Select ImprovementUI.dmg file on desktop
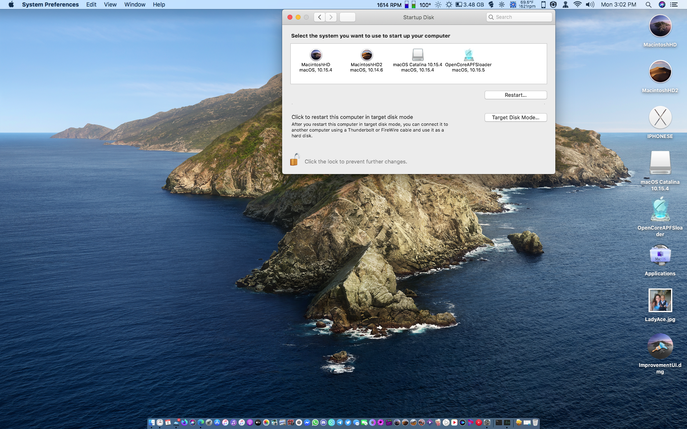Image resolution: width=687 pixels, height=429 pixels. tap(660, 354)
